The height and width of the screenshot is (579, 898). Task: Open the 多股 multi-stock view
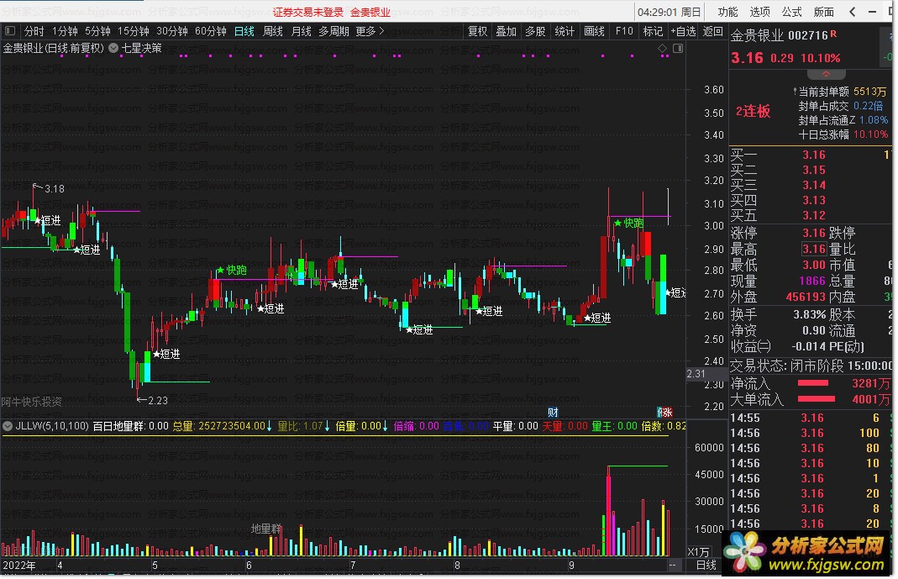click(535, 31)
